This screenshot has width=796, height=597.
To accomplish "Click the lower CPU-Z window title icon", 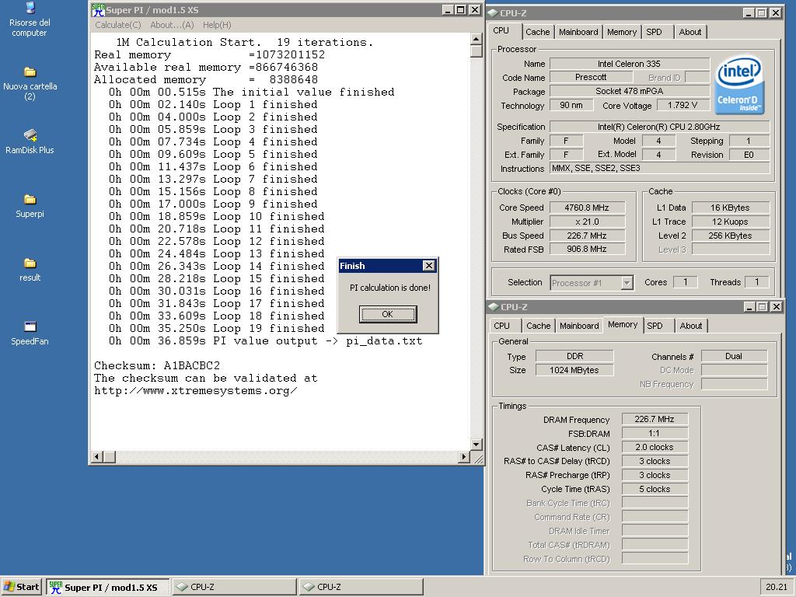I will click(x=494, y=306).
